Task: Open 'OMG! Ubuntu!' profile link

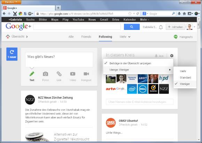Action: coord(128,121)
